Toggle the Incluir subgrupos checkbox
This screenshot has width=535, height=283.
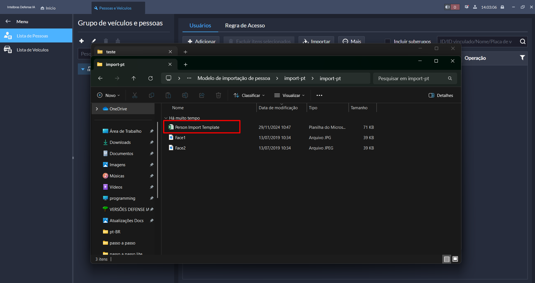[388, 41]
